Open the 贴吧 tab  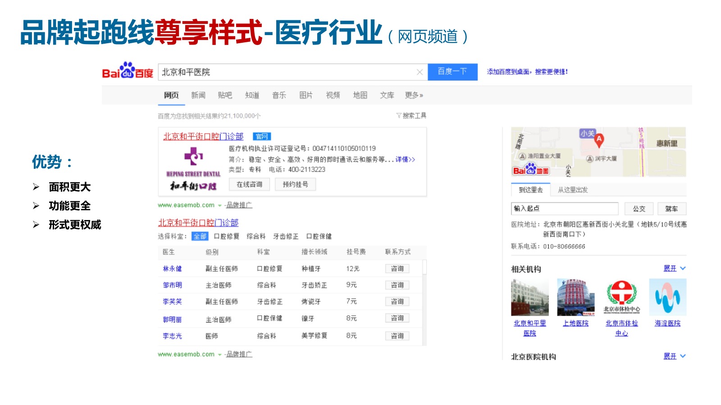click(x=225, y=95)
